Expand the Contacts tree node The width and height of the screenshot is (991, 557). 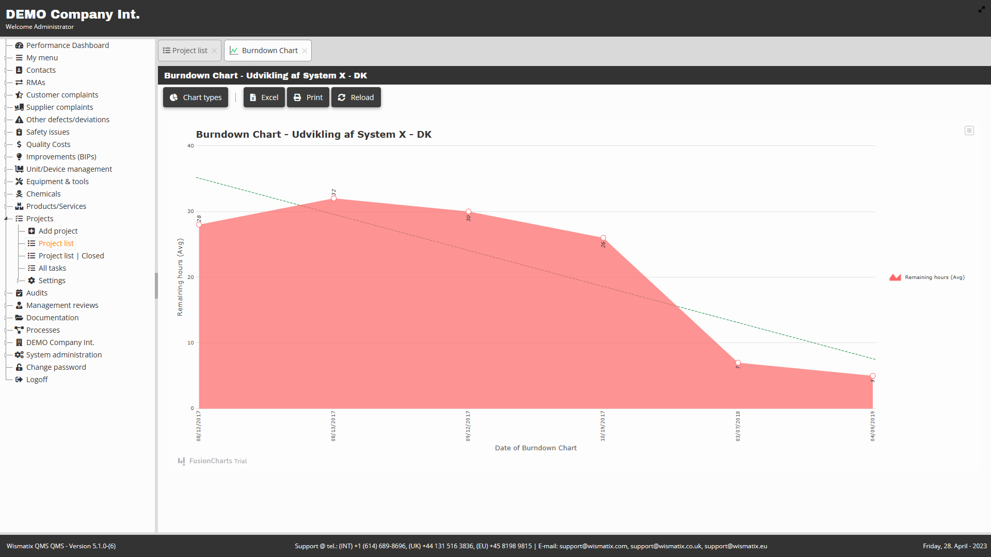(x=6, y=70)
